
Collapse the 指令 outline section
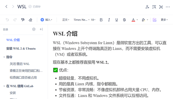(4, 57)
